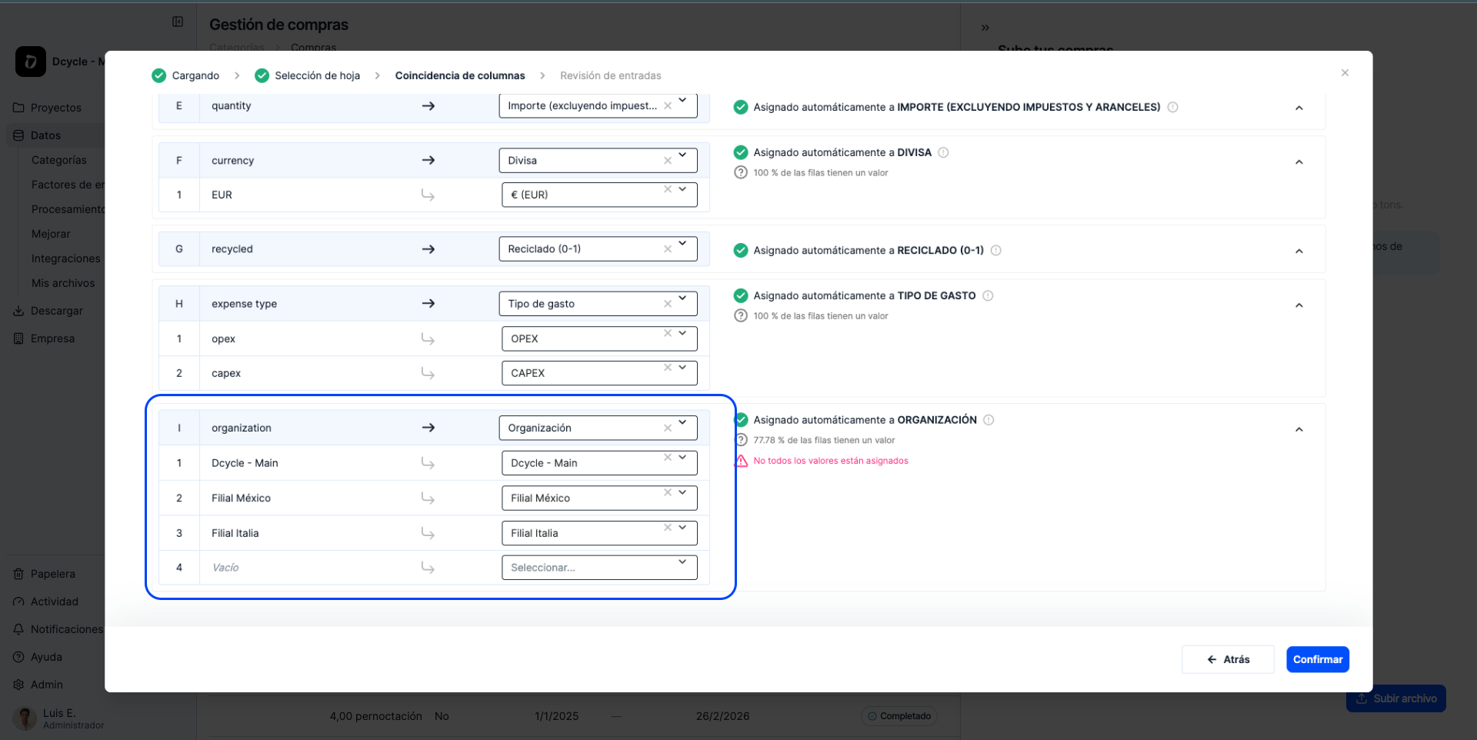Clear the Tipo de gasto column mapping
This screenshot has width=1477, height=740.
coord(668,304)
